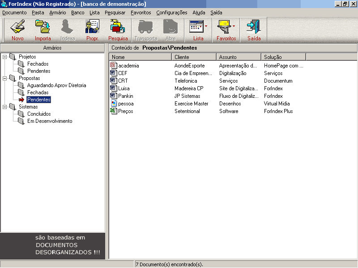Collapse the Propostas tree node
The image size is (358, 268).
point(5,78)
